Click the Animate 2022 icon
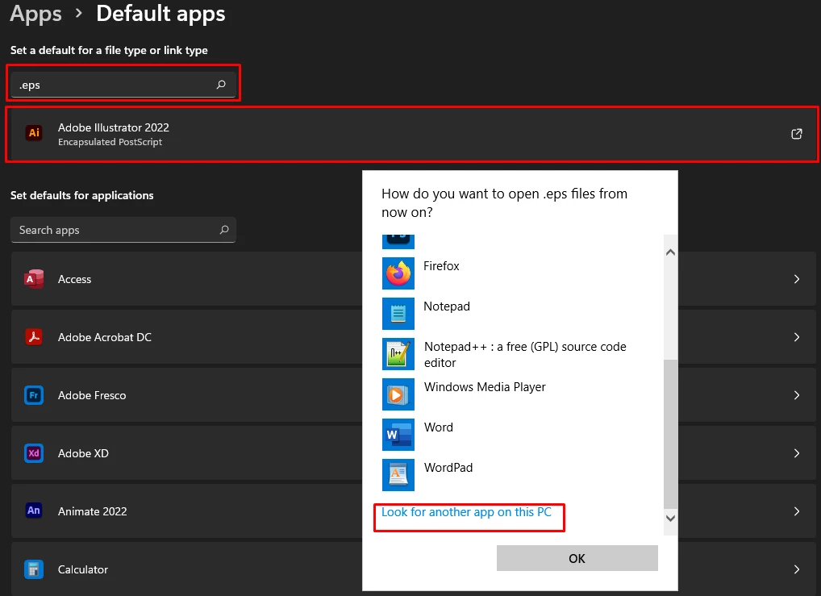The width and height of the screenshot is (821, 596). coord(34,511)
